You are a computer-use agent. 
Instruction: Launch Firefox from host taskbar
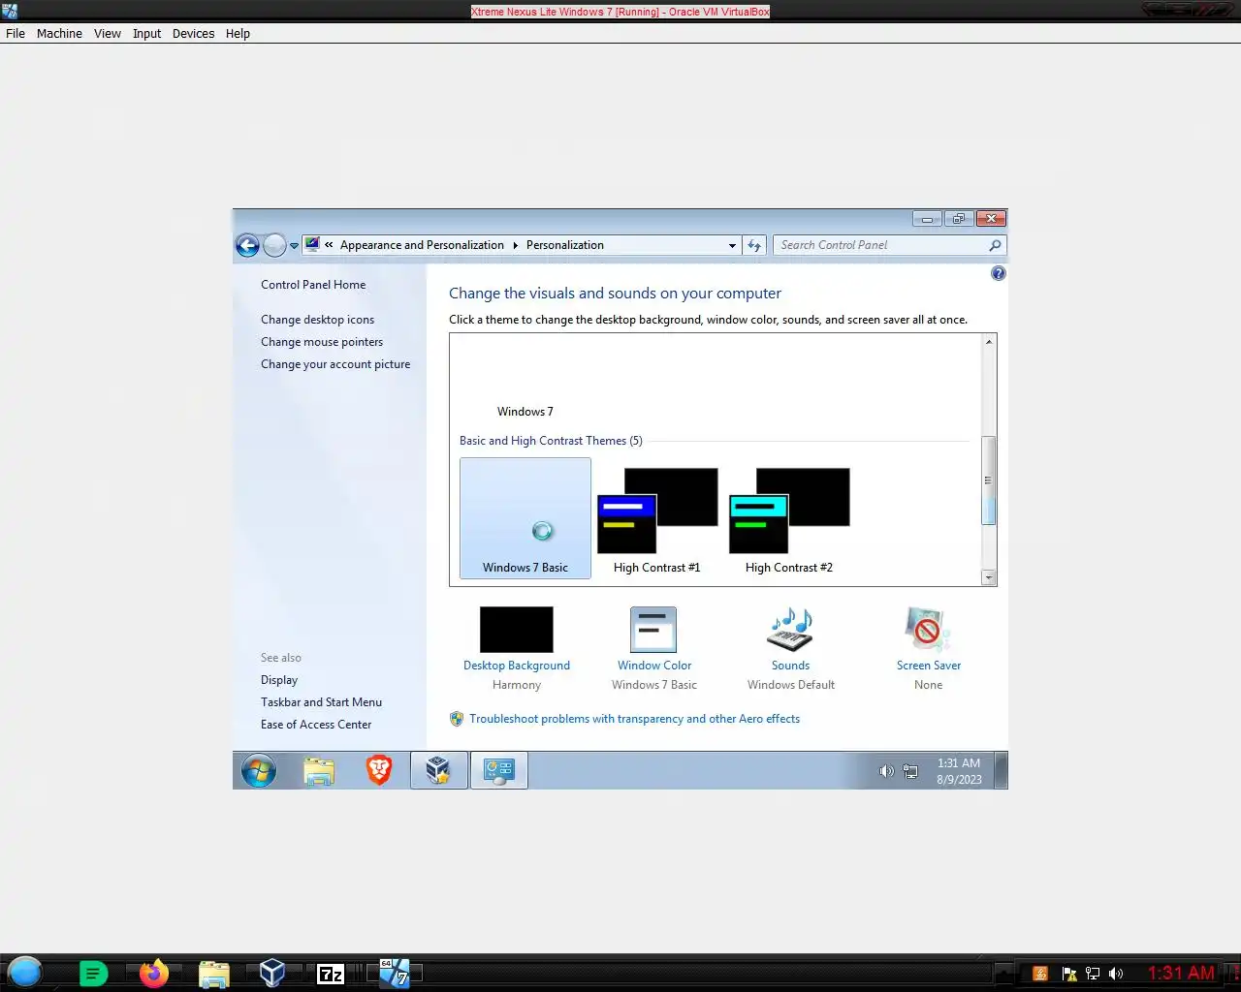[153, 973]
